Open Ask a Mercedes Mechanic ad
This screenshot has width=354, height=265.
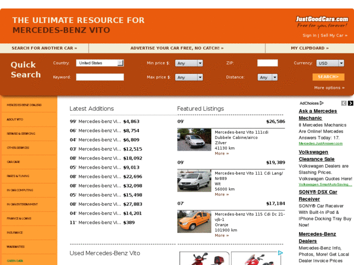318,115
